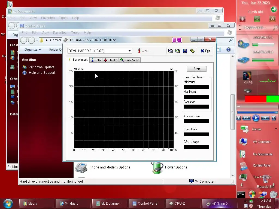Switch to CPU-Z taskbar button
The height and width of the screenshot is (209, 279).
[183, 204]
